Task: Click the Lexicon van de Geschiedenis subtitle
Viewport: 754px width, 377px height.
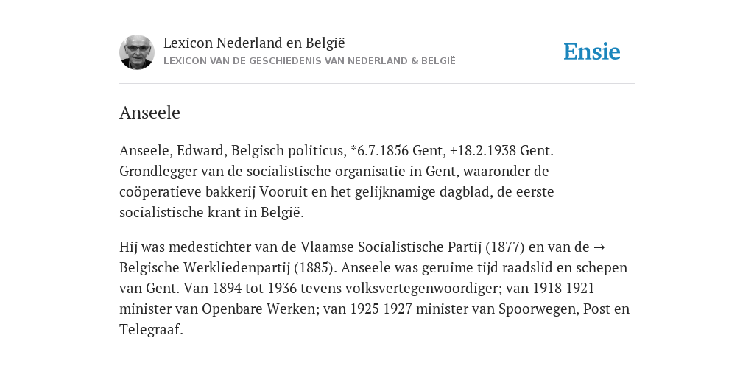Action: (309, 61)
